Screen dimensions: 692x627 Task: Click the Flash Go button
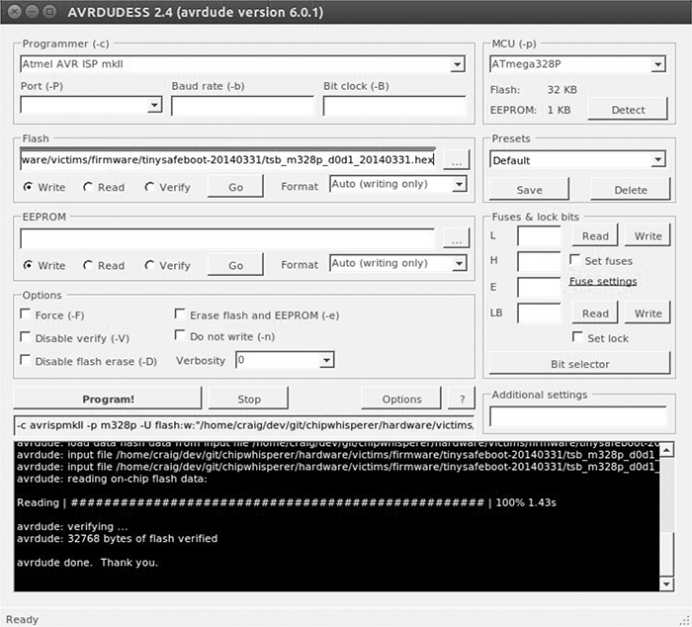235,186
